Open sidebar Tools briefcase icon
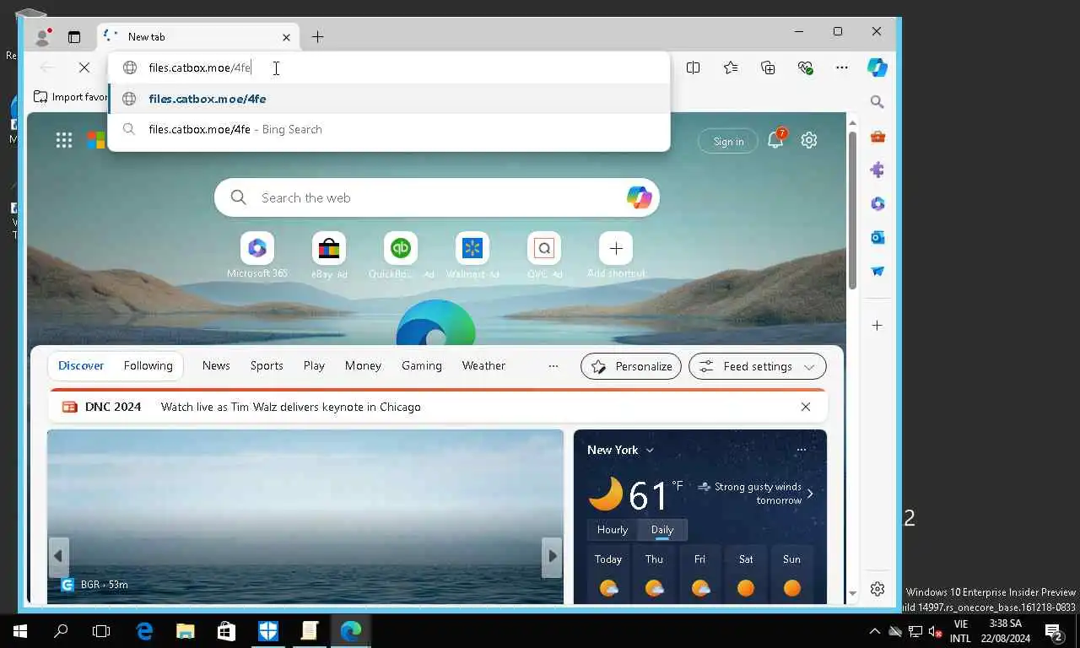Viewport: 1080px width, 648px height. pos(877,137)
